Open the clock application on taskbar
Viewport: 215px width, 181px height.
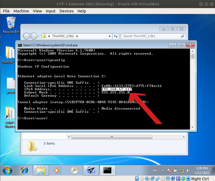(74, 170)
